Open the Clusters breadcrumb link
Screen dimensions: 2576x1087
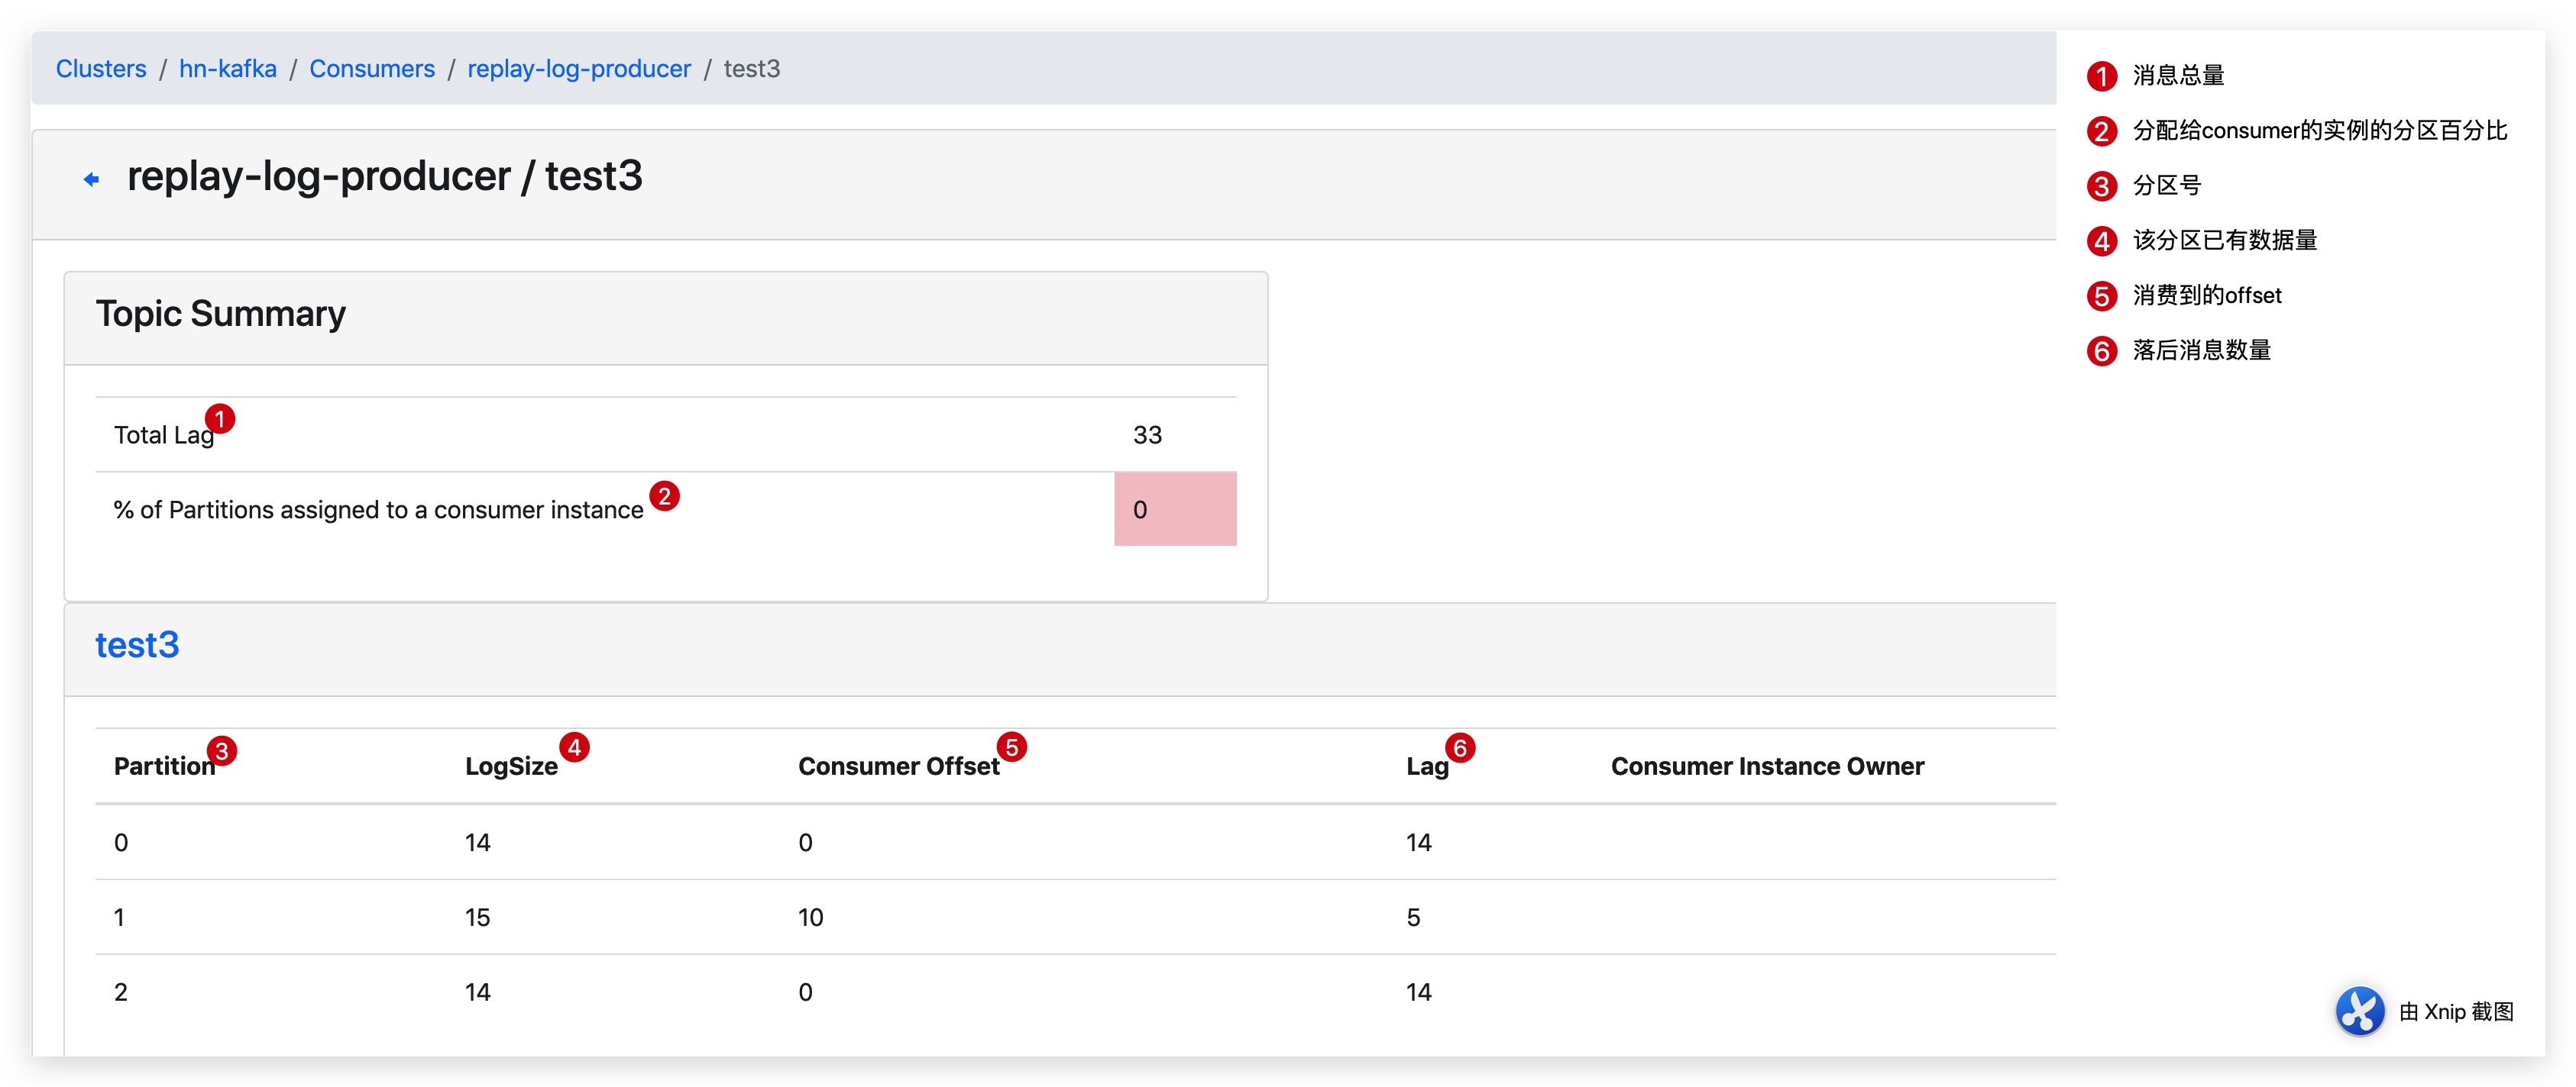(101, 68)
